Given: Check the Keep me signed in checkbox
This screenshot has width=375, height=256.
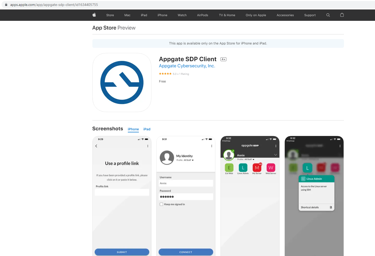Looking at the screenshot, I should pyautogui.click(x=161, y=204).
